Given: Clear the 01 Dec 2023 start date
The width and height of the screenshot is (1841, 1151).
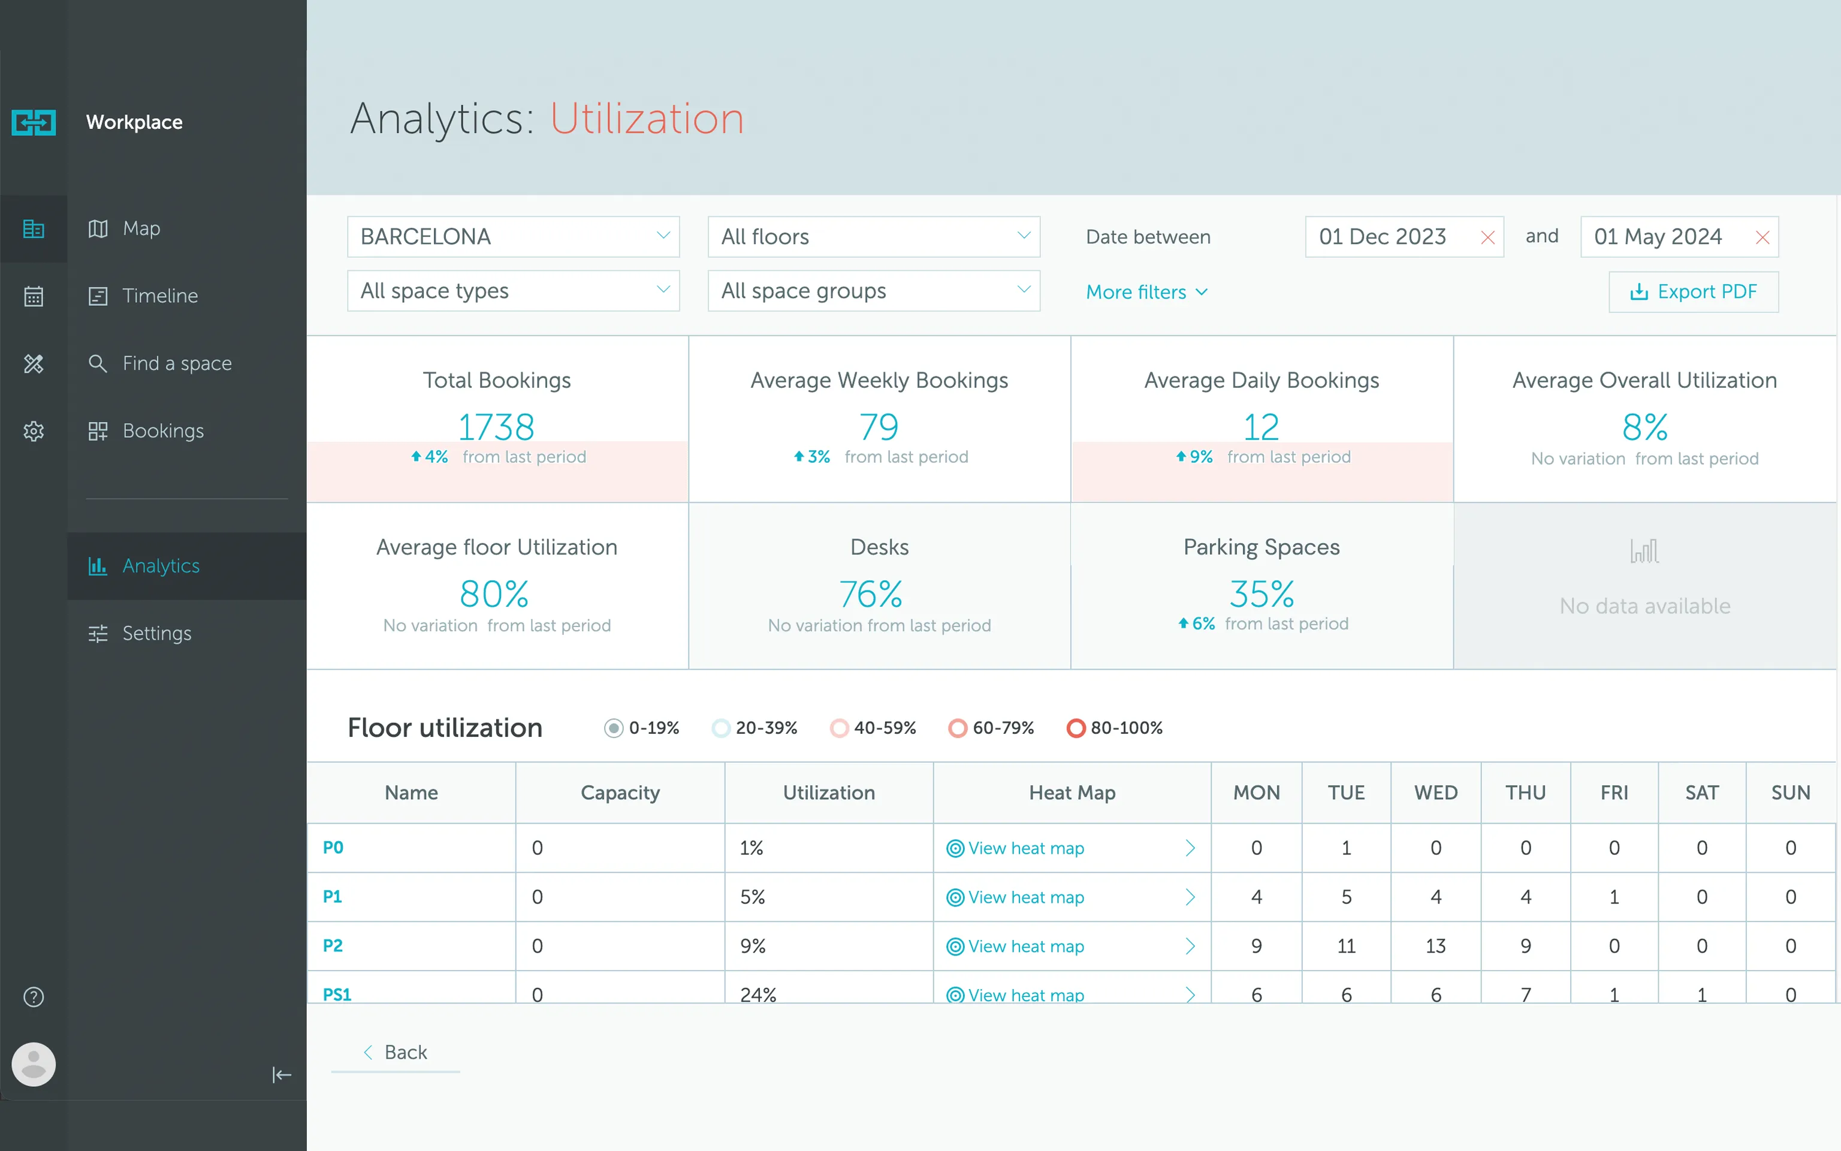Looking at the screenshot, I should tap(1488, 237).
